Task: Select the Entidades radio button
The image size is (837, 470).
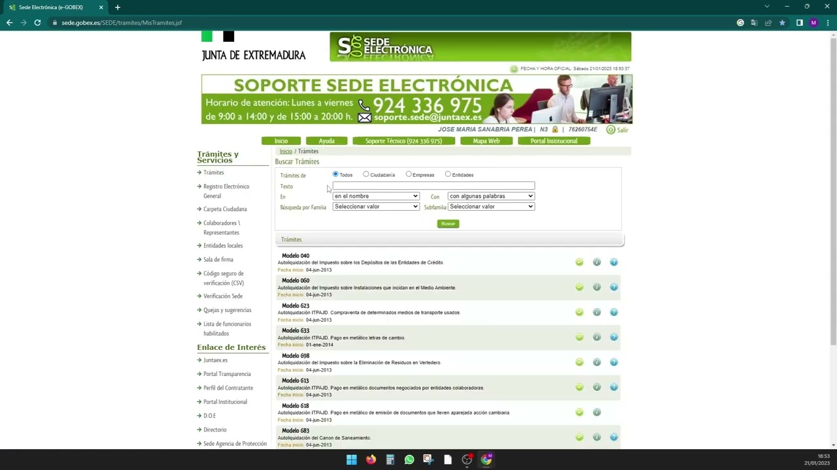Action: tap(447, 174)
